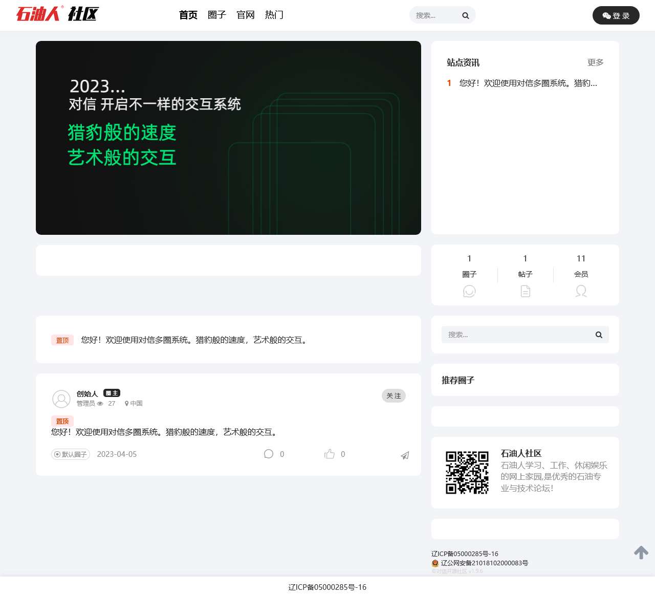Click the 站点资讯 heading
Screen dimensions: 655x597
463,62
